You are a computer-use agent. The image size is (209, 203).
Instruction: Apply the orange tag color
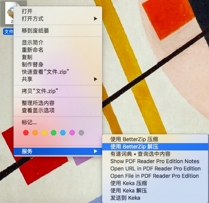click(x=35, y=133)
